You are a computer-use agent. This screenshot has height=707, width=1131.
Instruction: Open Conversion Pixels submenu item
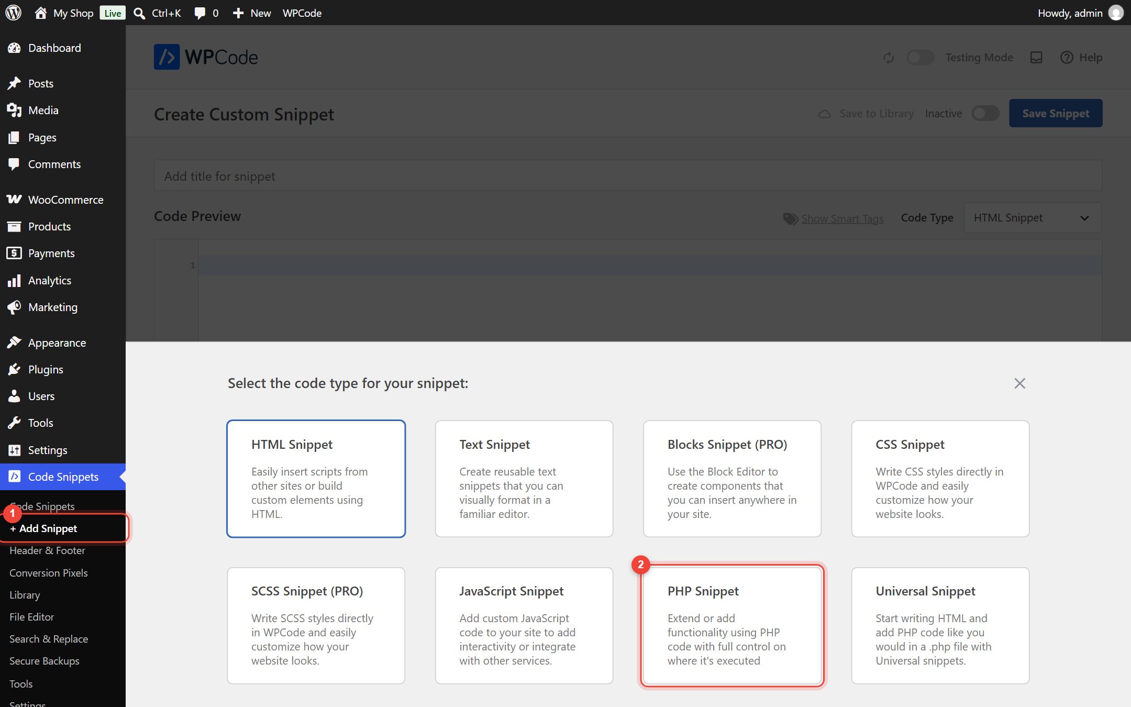49,573
